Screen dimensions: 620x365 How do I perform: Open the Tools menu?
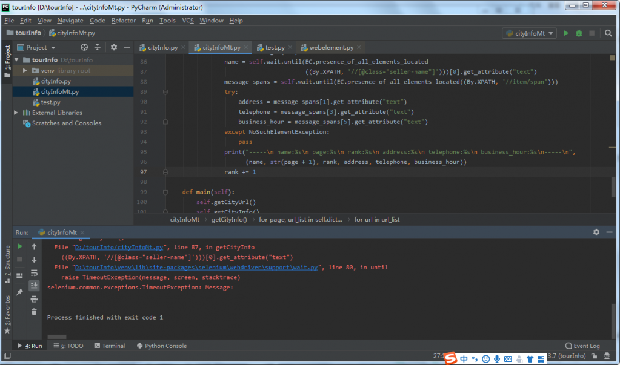click(x=167, y=21)
